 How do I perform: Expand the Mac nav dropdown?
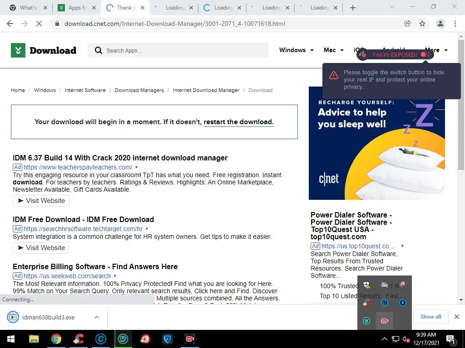click(342, 50)
